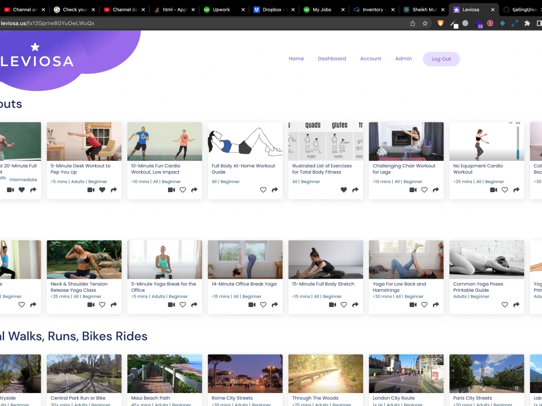Click video icon on 15-Minute Full Body Stretch
The width and height of the screenshot is (542, 406).
click(333, 305)
